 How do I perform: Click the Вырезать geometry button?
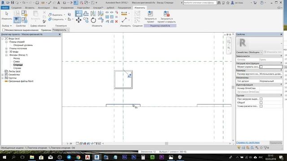pos(56,15)
